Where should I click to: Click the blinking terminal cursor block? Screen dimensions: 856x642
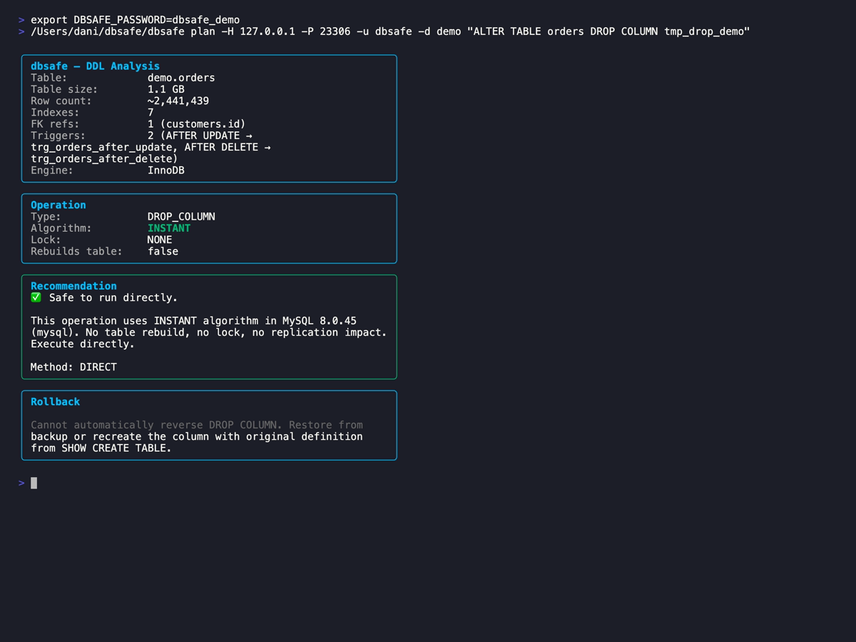coord(34,483)
